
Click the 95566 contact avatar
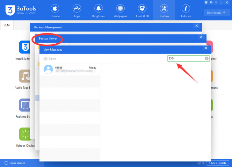pos(48,69)
